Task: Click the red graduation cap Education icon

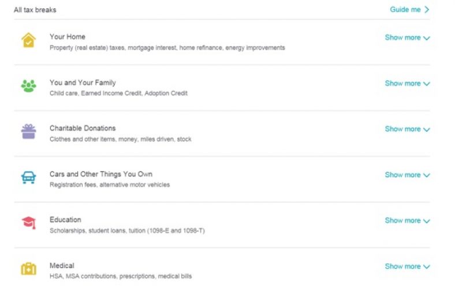Action: [x=28, y=223]
